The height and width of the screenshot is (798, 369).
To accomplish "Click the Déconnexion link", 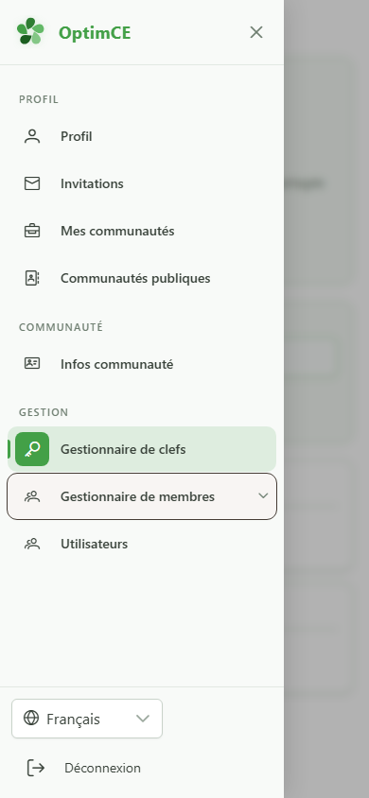I will (x=102, y=768).
